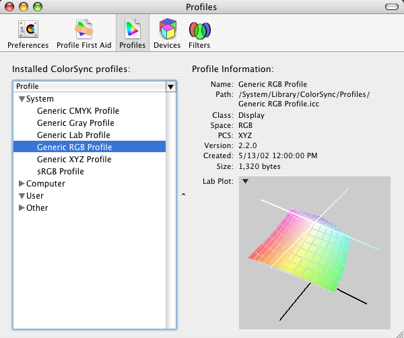
Task: Select Generic Lab Profile
Action: (73, 135)
